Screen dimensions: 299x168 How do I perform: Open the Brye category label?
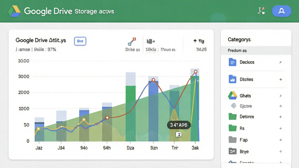[x=244, y=152]
